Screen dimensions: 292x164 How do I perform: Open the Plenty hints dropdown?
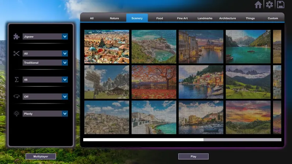tap(45, 114)
